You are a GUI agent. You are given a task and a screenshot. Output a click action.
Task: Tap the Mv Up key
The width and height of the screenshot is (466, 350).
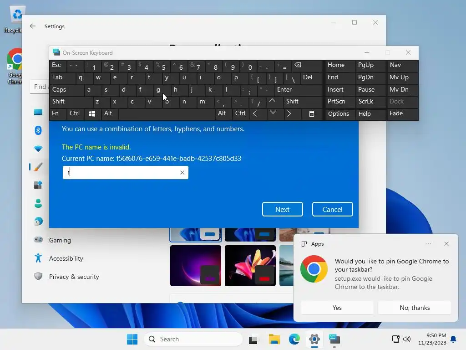[x=402, y=77]
